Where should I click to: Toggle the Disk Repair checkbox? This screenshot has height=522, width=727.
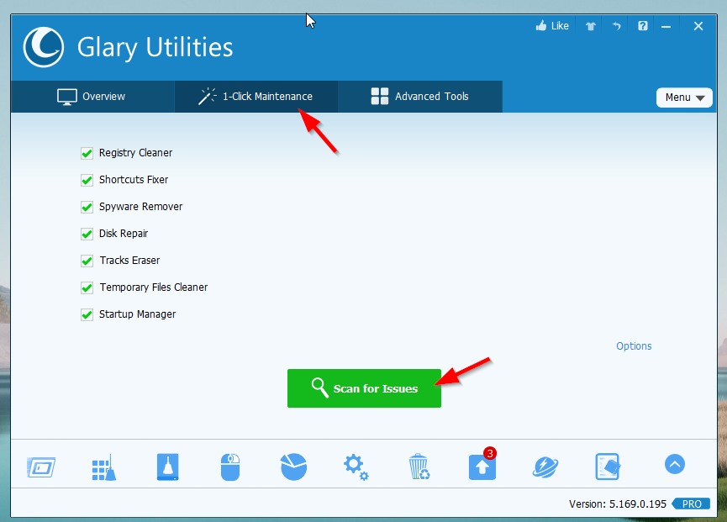[87, 234]
